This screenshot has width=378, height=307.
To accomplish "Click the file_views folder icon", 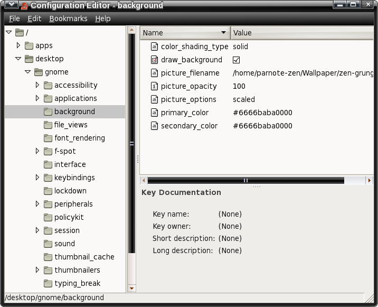I will click(48, 125).
